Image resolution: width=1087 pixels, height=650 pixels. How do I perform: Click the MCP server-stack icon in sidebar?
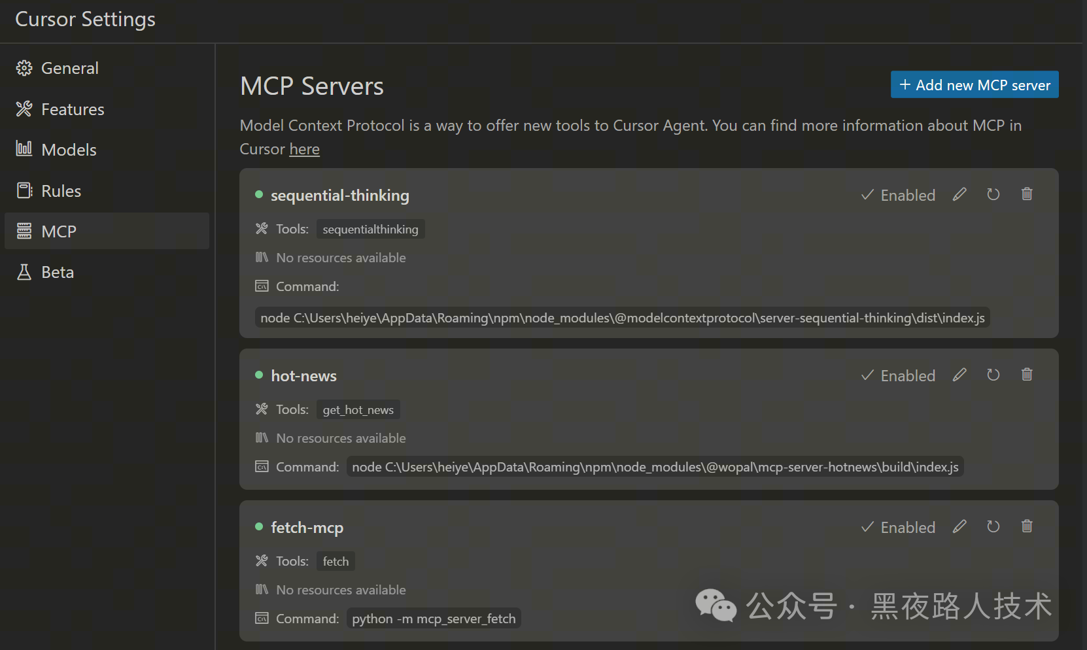click(24, 231)
